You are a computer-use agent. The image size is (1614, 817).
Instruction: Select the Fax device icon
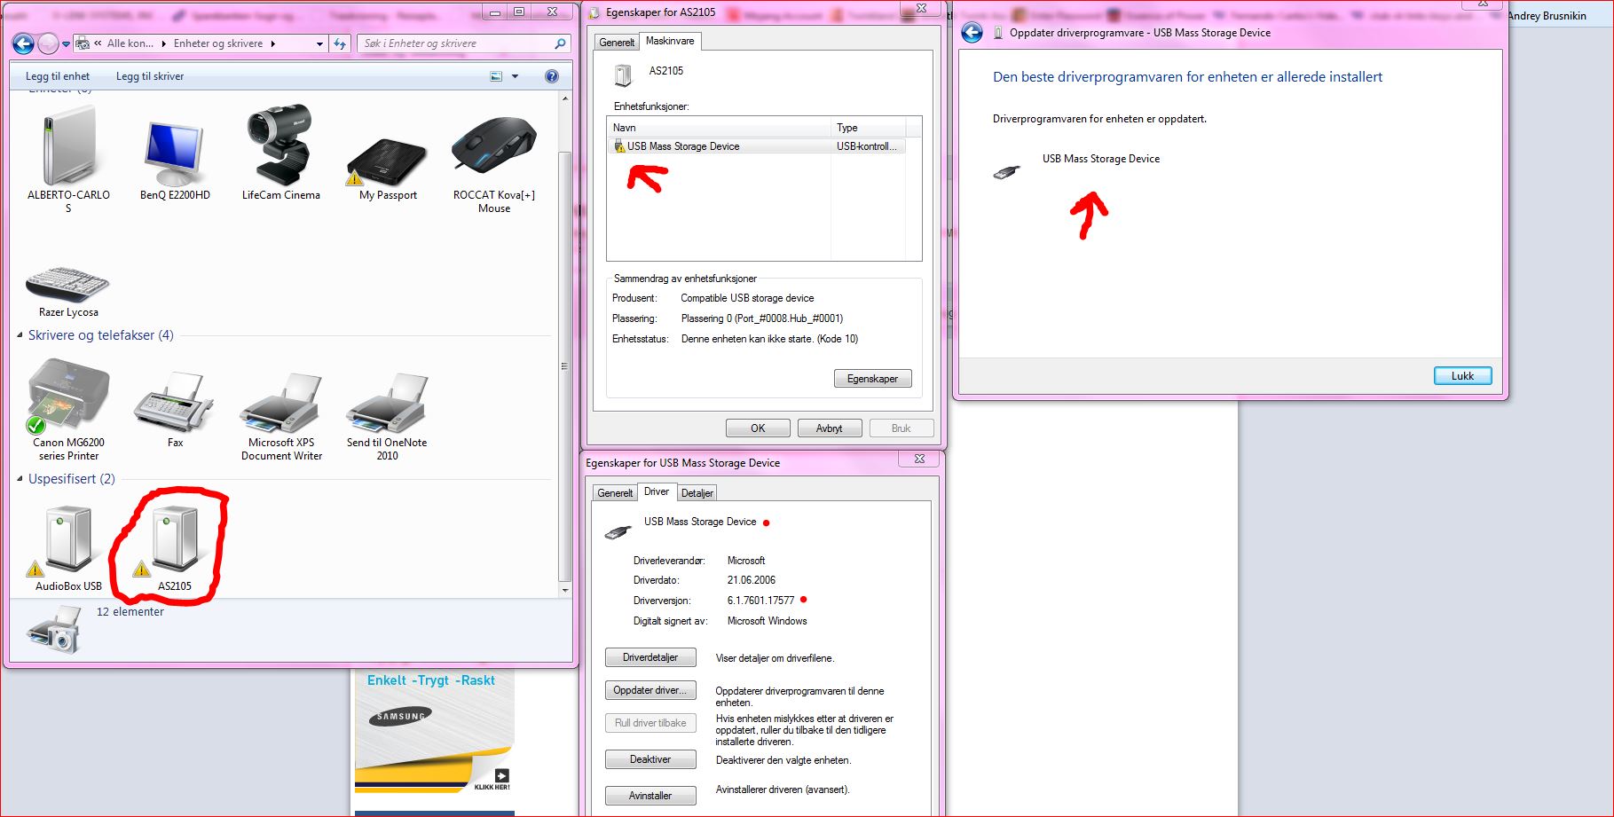[175, 404]
